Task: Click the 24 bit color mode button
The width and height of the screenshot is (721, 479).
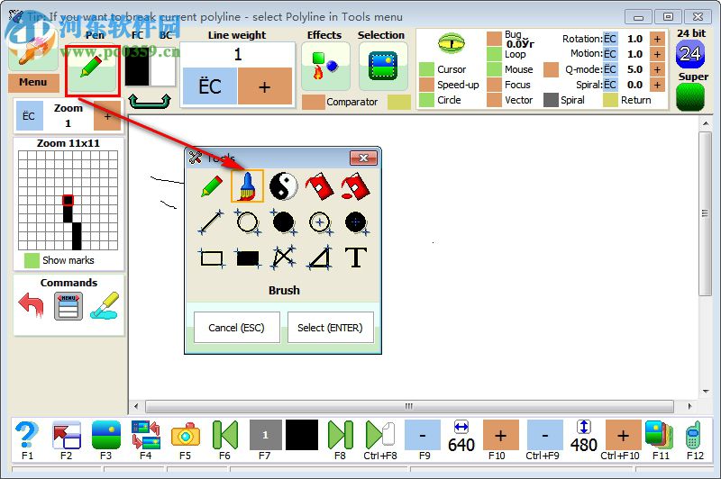Action: 690,54
